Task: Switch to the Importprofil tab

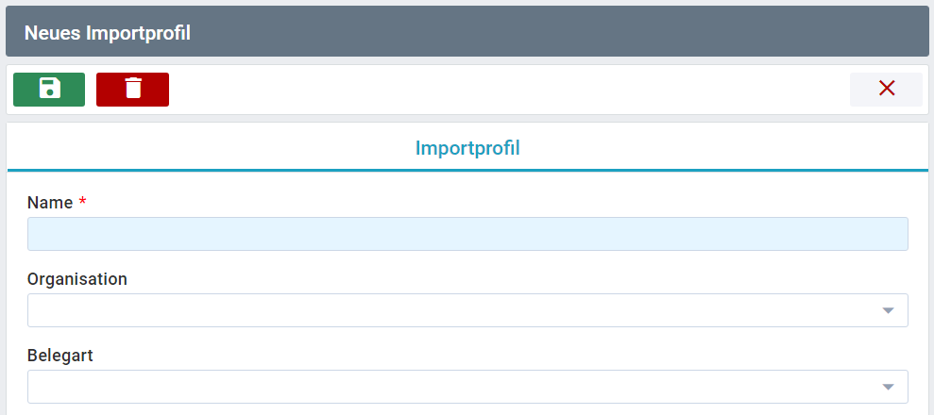Action: point(467,148)
